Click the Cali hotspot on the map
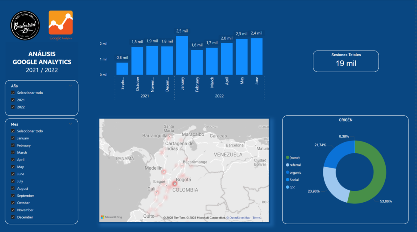Image resolution: width=417 pixels, height=232 pixels. tap(157, 193)
